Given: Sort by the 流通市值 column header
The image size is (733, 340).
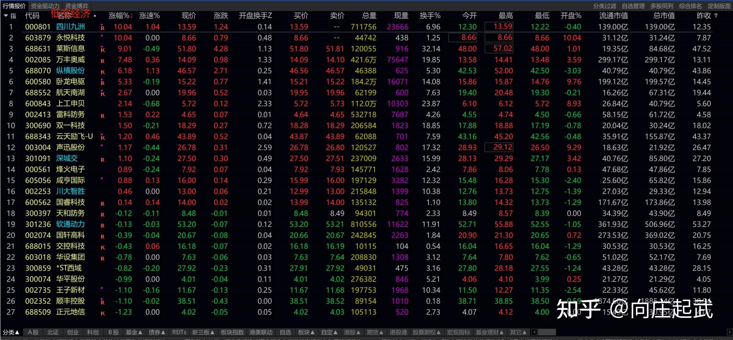Looking at the screenshot, I should click(x=614, y=16).
